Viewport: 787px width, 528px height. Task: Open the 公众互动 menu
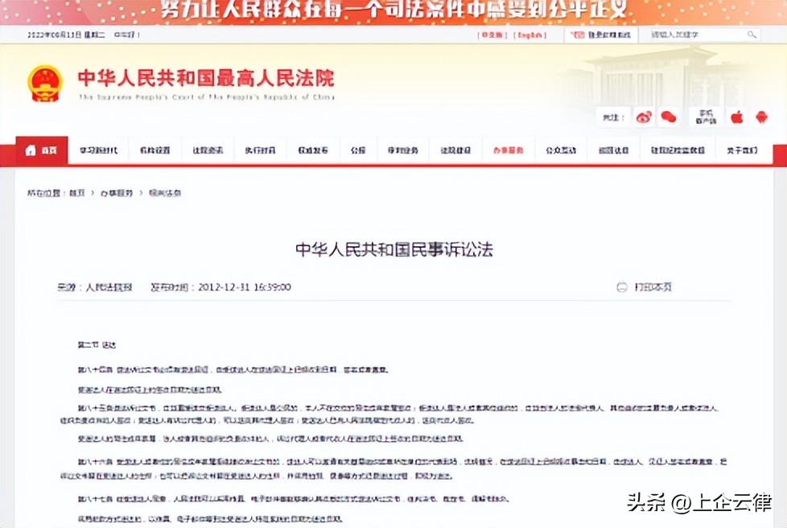tap(560, 150)
